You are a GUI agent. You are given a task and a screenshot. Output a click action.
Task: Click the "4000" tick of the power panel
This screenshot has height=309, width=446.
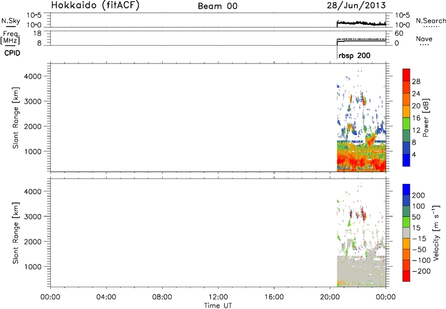pyautogui.click(x=33, y=76)
